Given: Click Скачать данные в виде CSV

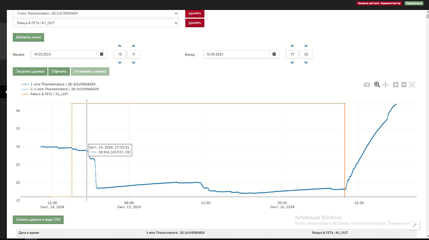Looking at the screenshot, I should (38, 219).
